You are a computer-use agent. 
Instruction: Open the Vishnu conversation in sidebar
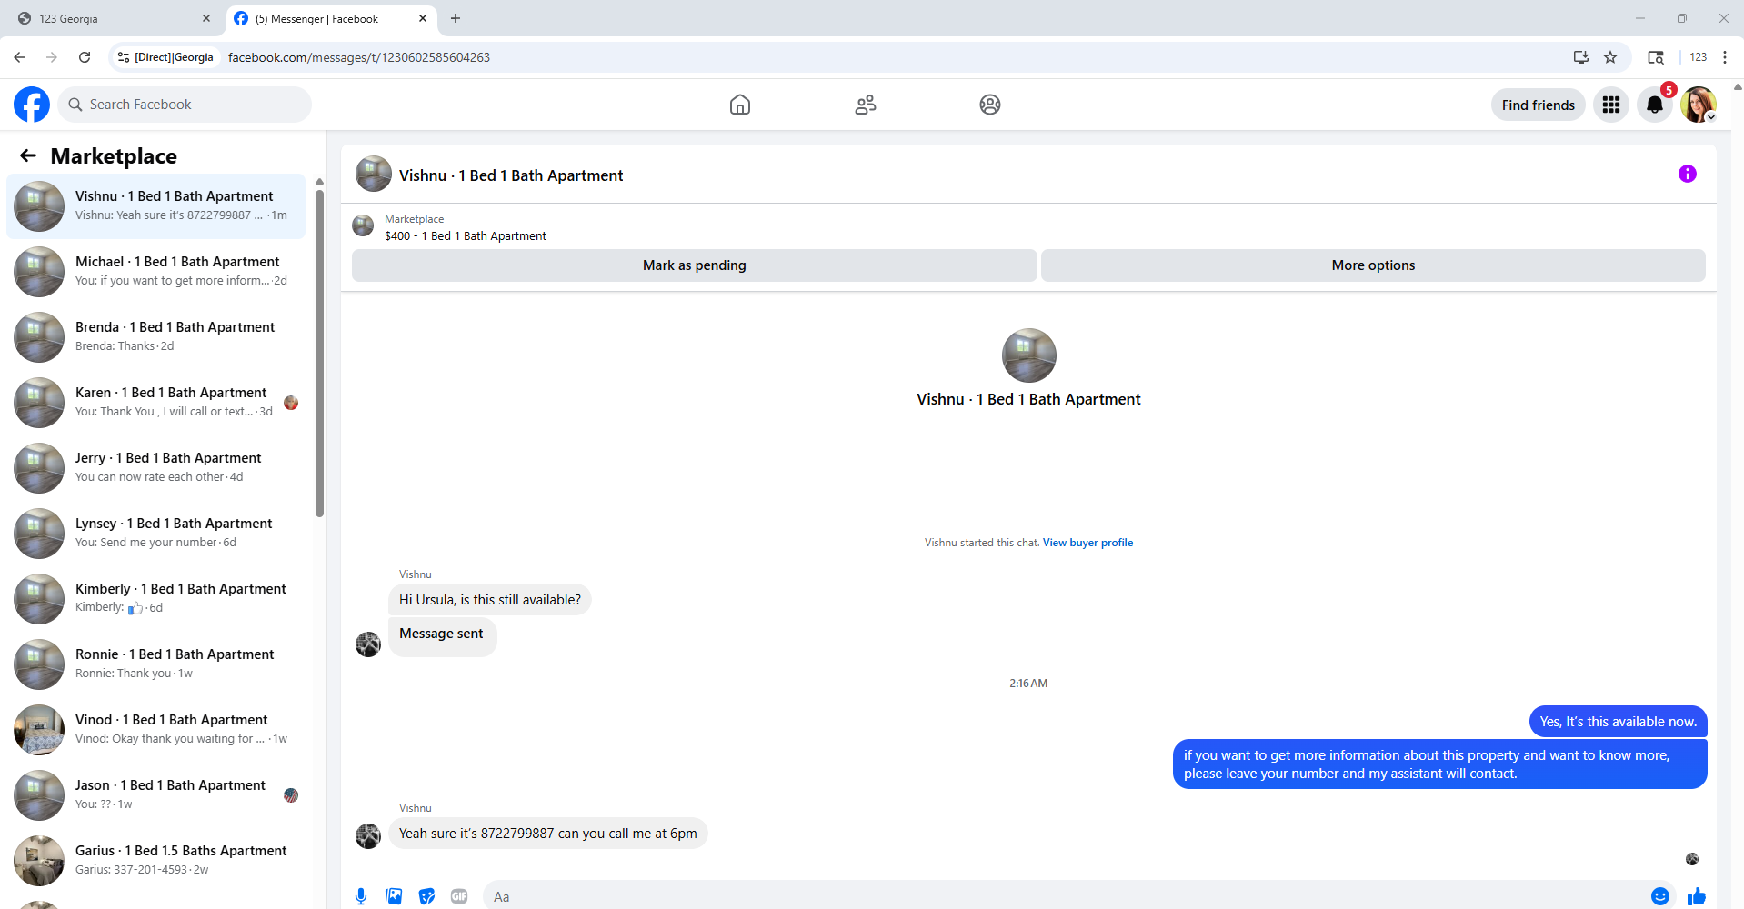[x=156, y=206]
